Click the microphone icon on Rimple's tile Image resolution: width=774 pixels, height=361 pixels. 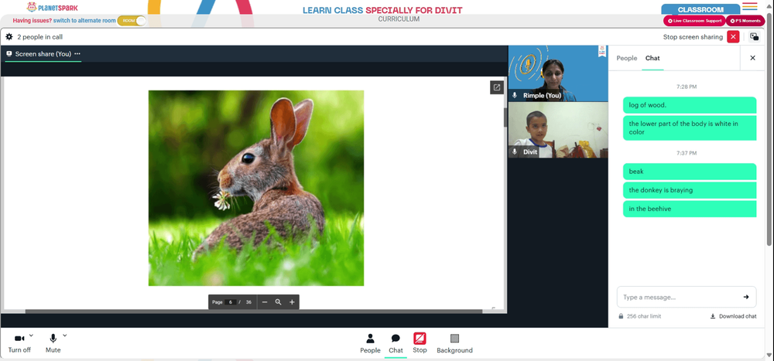[515, 95]
